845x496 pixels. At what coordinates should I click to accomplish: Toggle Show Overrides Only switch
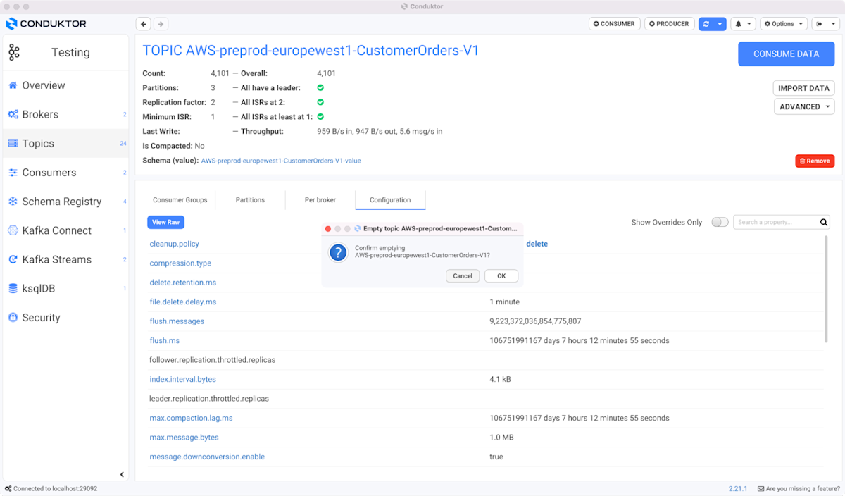[720, 222]
